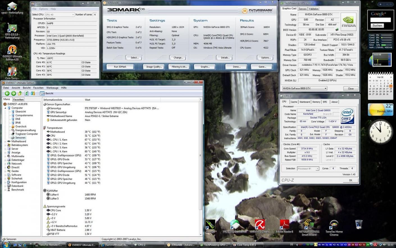The image size is (396, 248).
Task: Click Filtering & AA button in 3DMark06
Action: coord(179,67)
